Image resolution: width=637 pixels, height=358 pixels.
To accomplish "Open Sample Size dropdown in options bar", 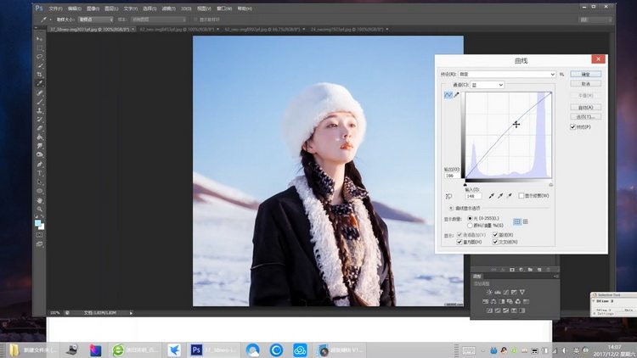I will [x=96, y=20].
